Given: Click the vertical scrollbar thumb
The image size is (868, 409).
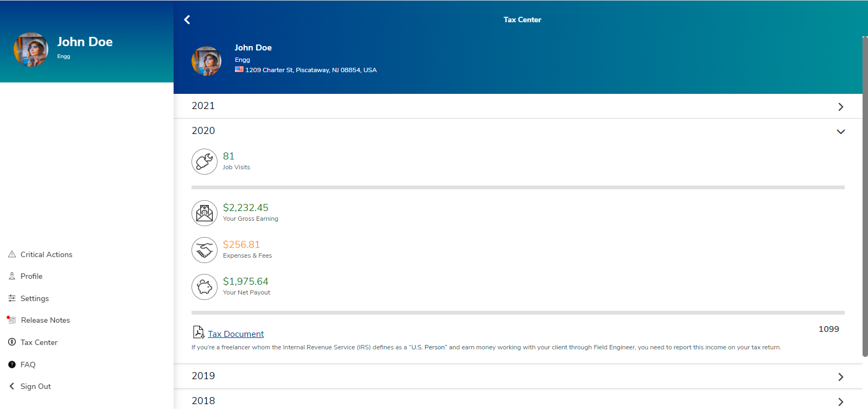Looking at the screenshot, I should click(865, 196).
